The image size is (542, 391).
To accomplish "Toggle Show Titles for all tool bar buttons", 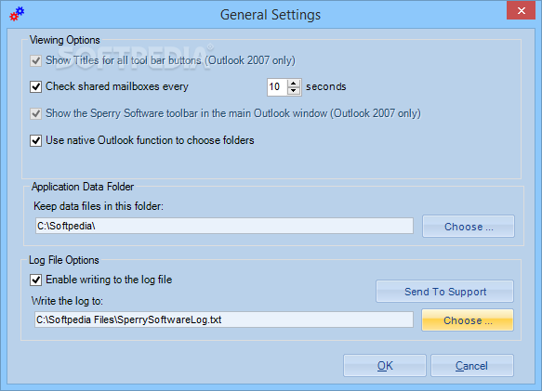I will click(36, 60).
